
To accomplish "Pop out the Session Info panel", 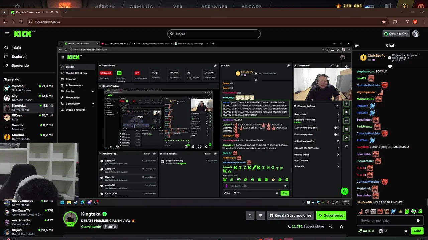I will 215,66.
